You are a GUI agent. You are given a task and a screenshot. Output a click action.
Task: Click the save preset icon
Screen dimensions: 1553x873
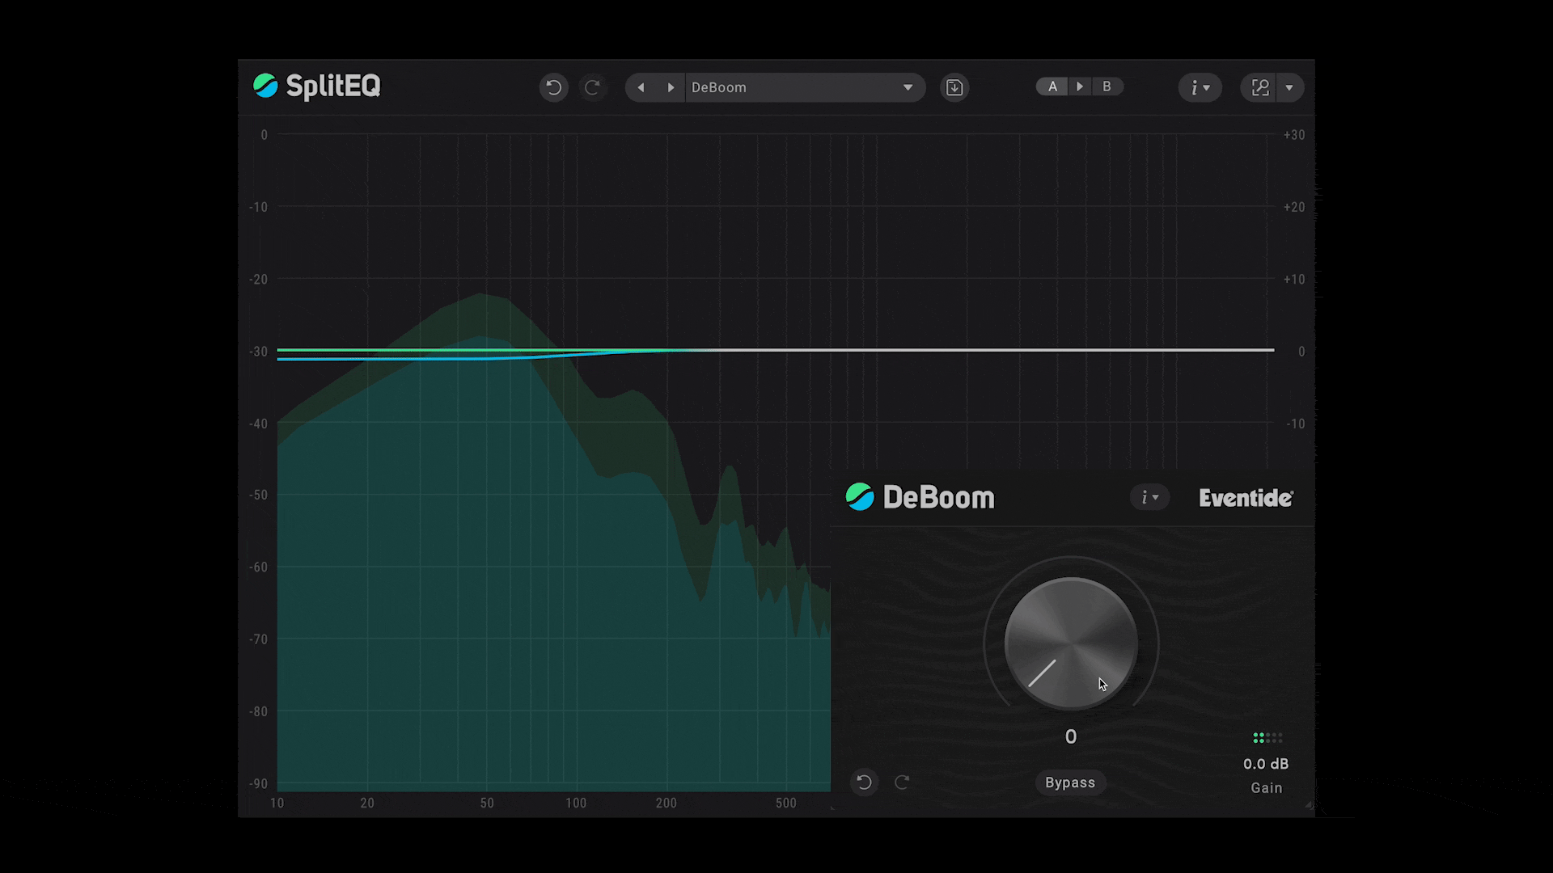(954, 87)
